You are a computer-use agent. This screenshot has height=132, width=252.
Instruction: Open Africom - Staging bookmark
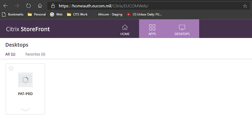(107, 14)
